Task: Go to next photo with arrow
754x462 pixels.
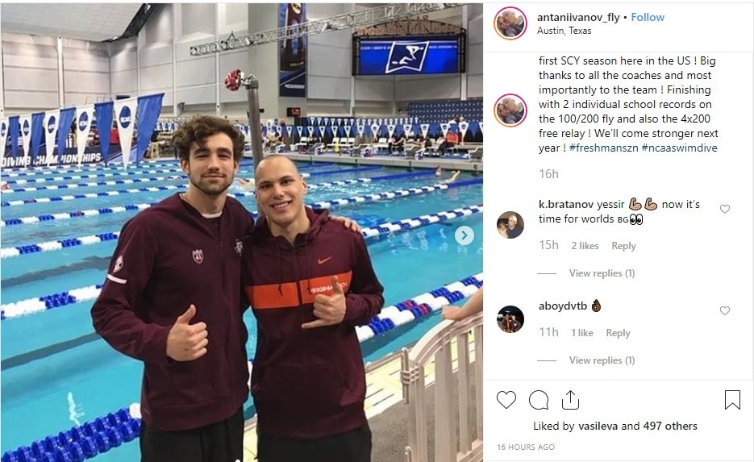Action: (x=464, y=235)
